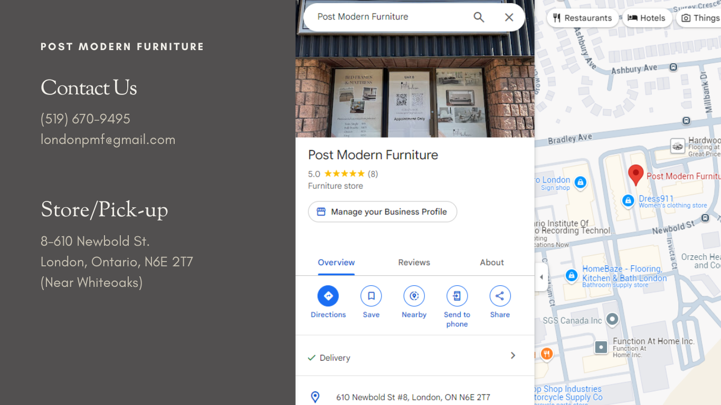Open the About tab
The width and height of the screenshot is (721, 405).
click(x=491, y=263)
